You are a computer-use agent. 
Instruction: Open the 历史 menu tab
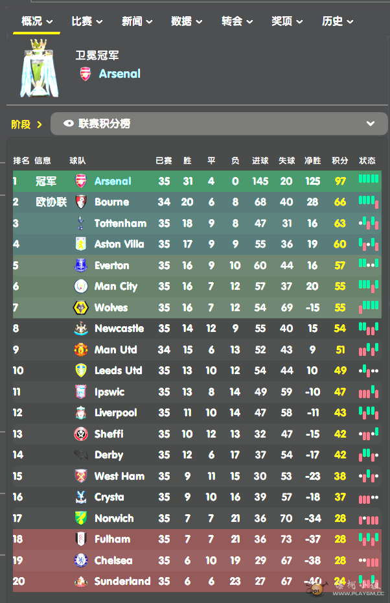338,21
